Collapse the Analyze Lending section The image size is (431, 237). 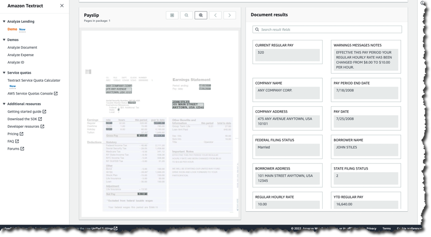click(x=4, y=21)
